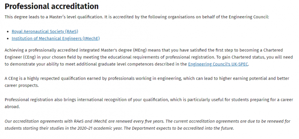
Task: Click the bullet beside Institution of Mechanical Engineers
Action: point(7,39)
